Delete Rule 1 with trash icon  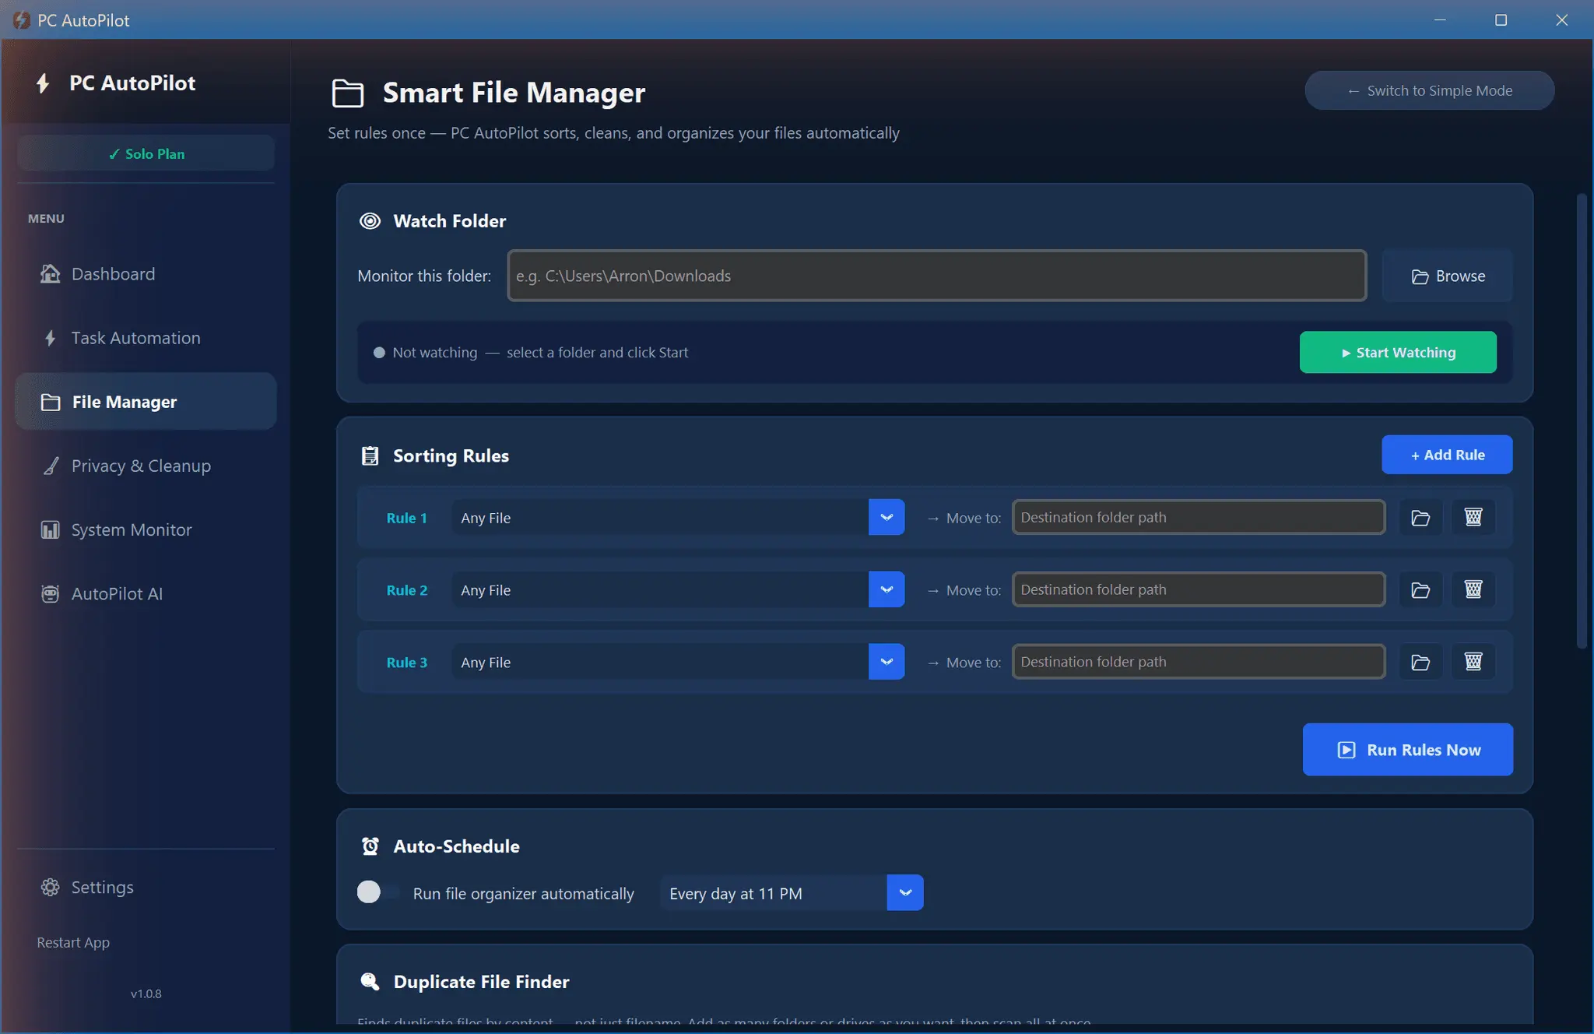(1473, 517)
